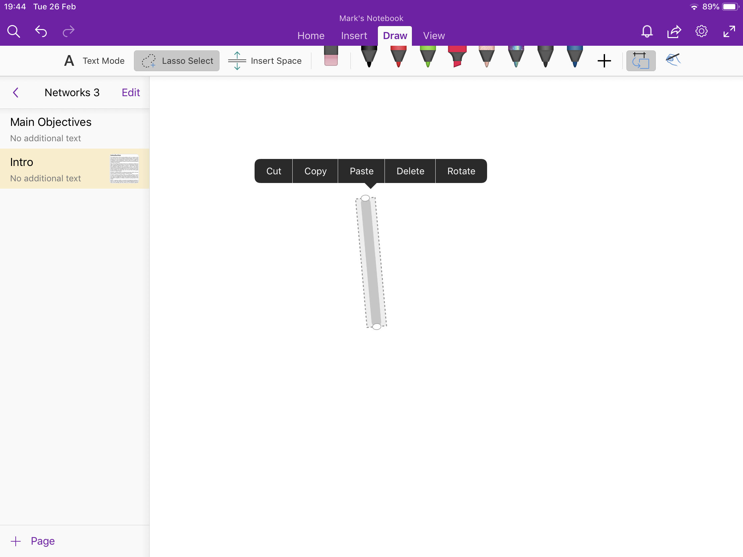Choose Paste from context menu
Image resolution: width=743 pixels, height=557 pixels.
click(361, 171)
